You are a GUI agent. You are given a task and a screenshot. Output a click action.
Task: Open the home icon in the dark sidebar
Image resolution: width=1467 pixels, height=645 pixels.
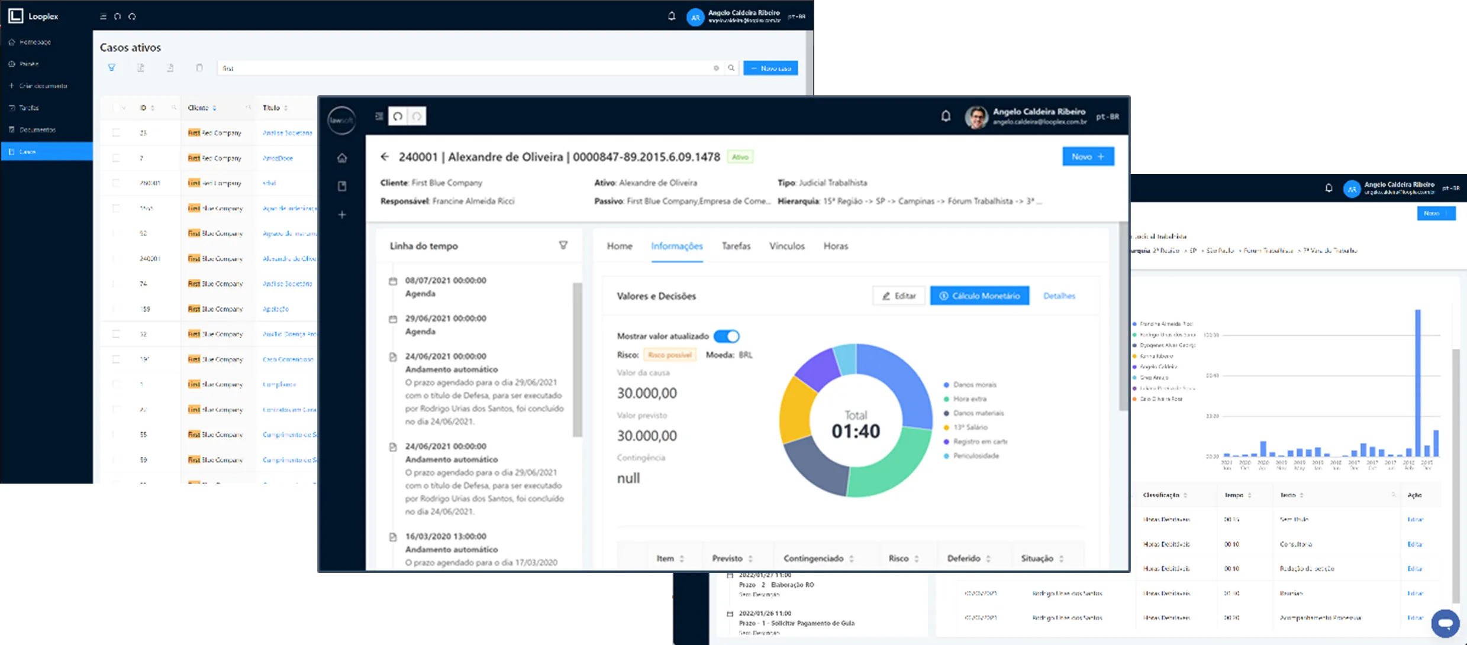[x=342, y=158]
